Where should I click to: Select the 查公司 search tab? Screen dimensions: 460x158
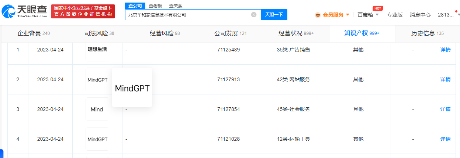135,6
